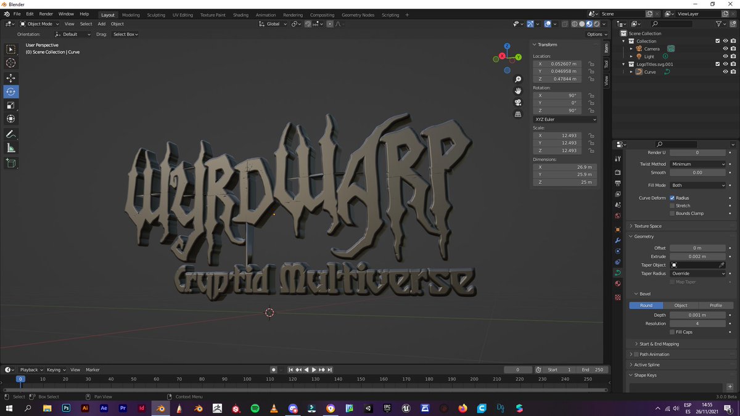Expand the Texture Space panel
Image resolution: width=740 pixels, height=416 pixels.
click(647, 226)
